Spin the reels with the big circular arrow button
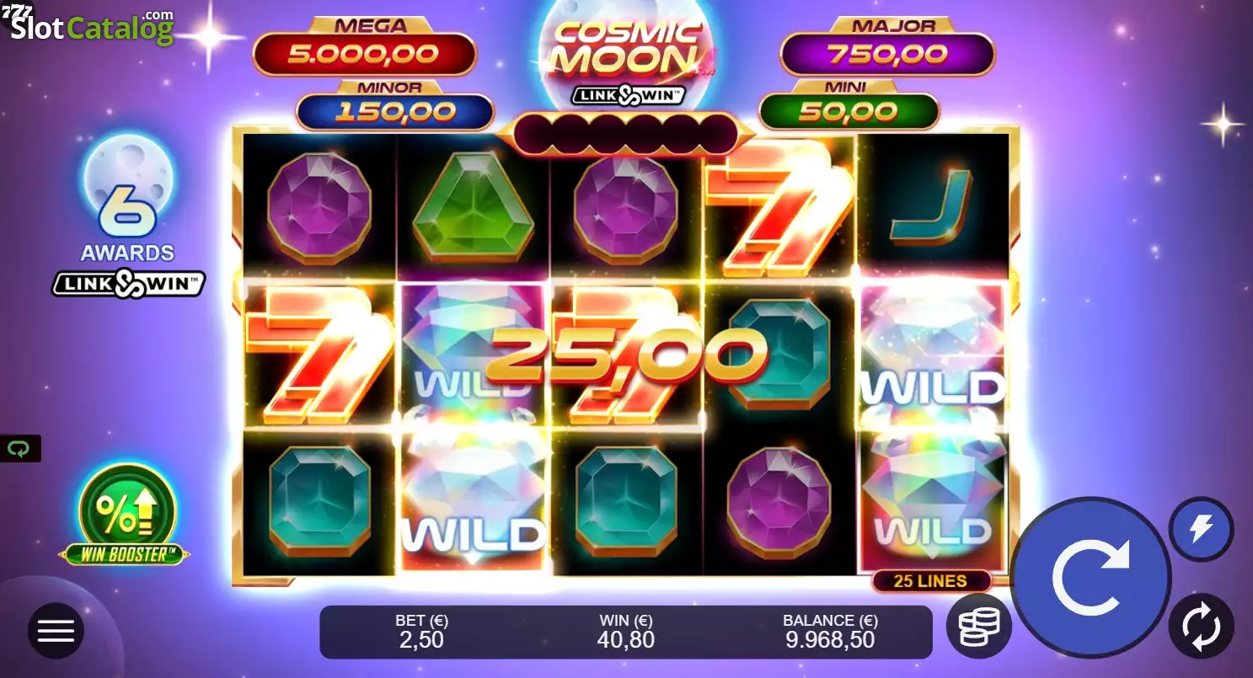 pos(1090,577)
